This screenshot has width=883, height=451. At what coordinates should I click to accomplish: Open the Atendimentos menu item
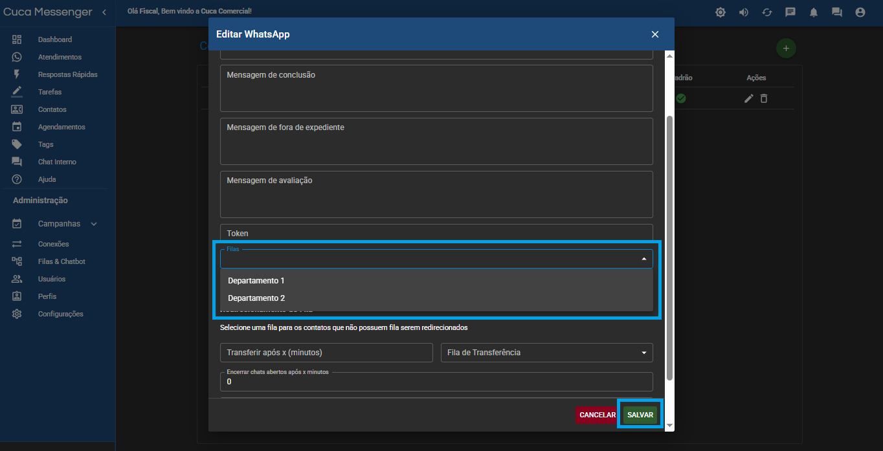pos(60,57)
